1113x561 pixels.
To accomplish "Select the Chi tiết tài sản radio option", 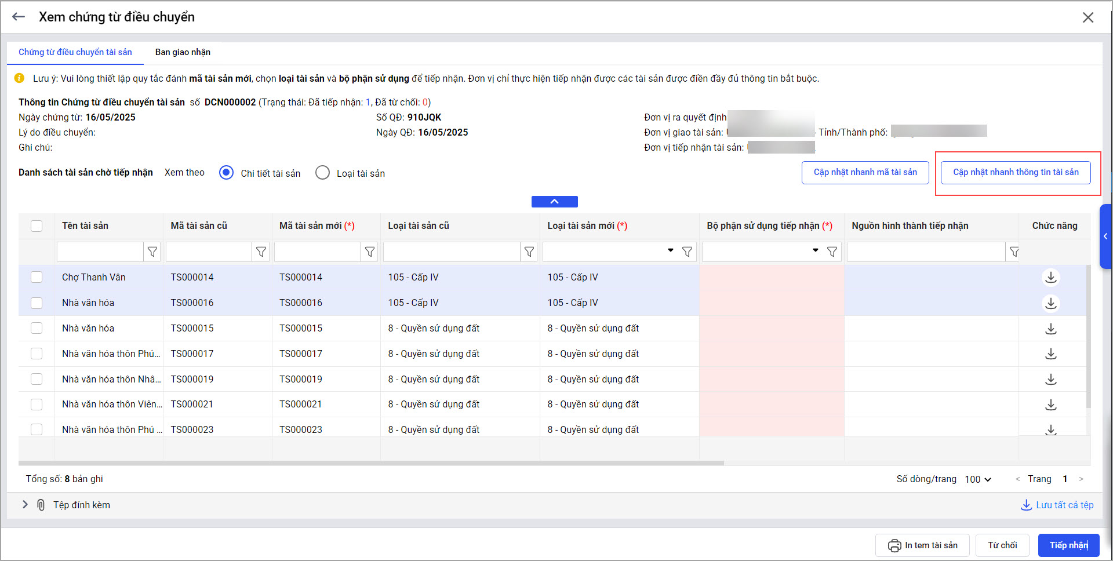I will [227, 173].
